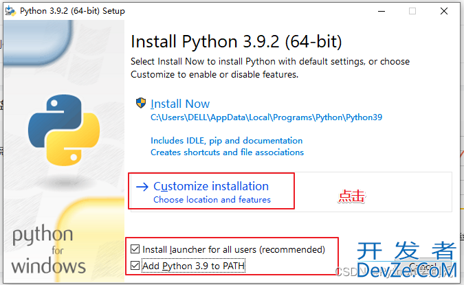
Task: Click the Python setup icon in title bar
Action: [10, 11]
